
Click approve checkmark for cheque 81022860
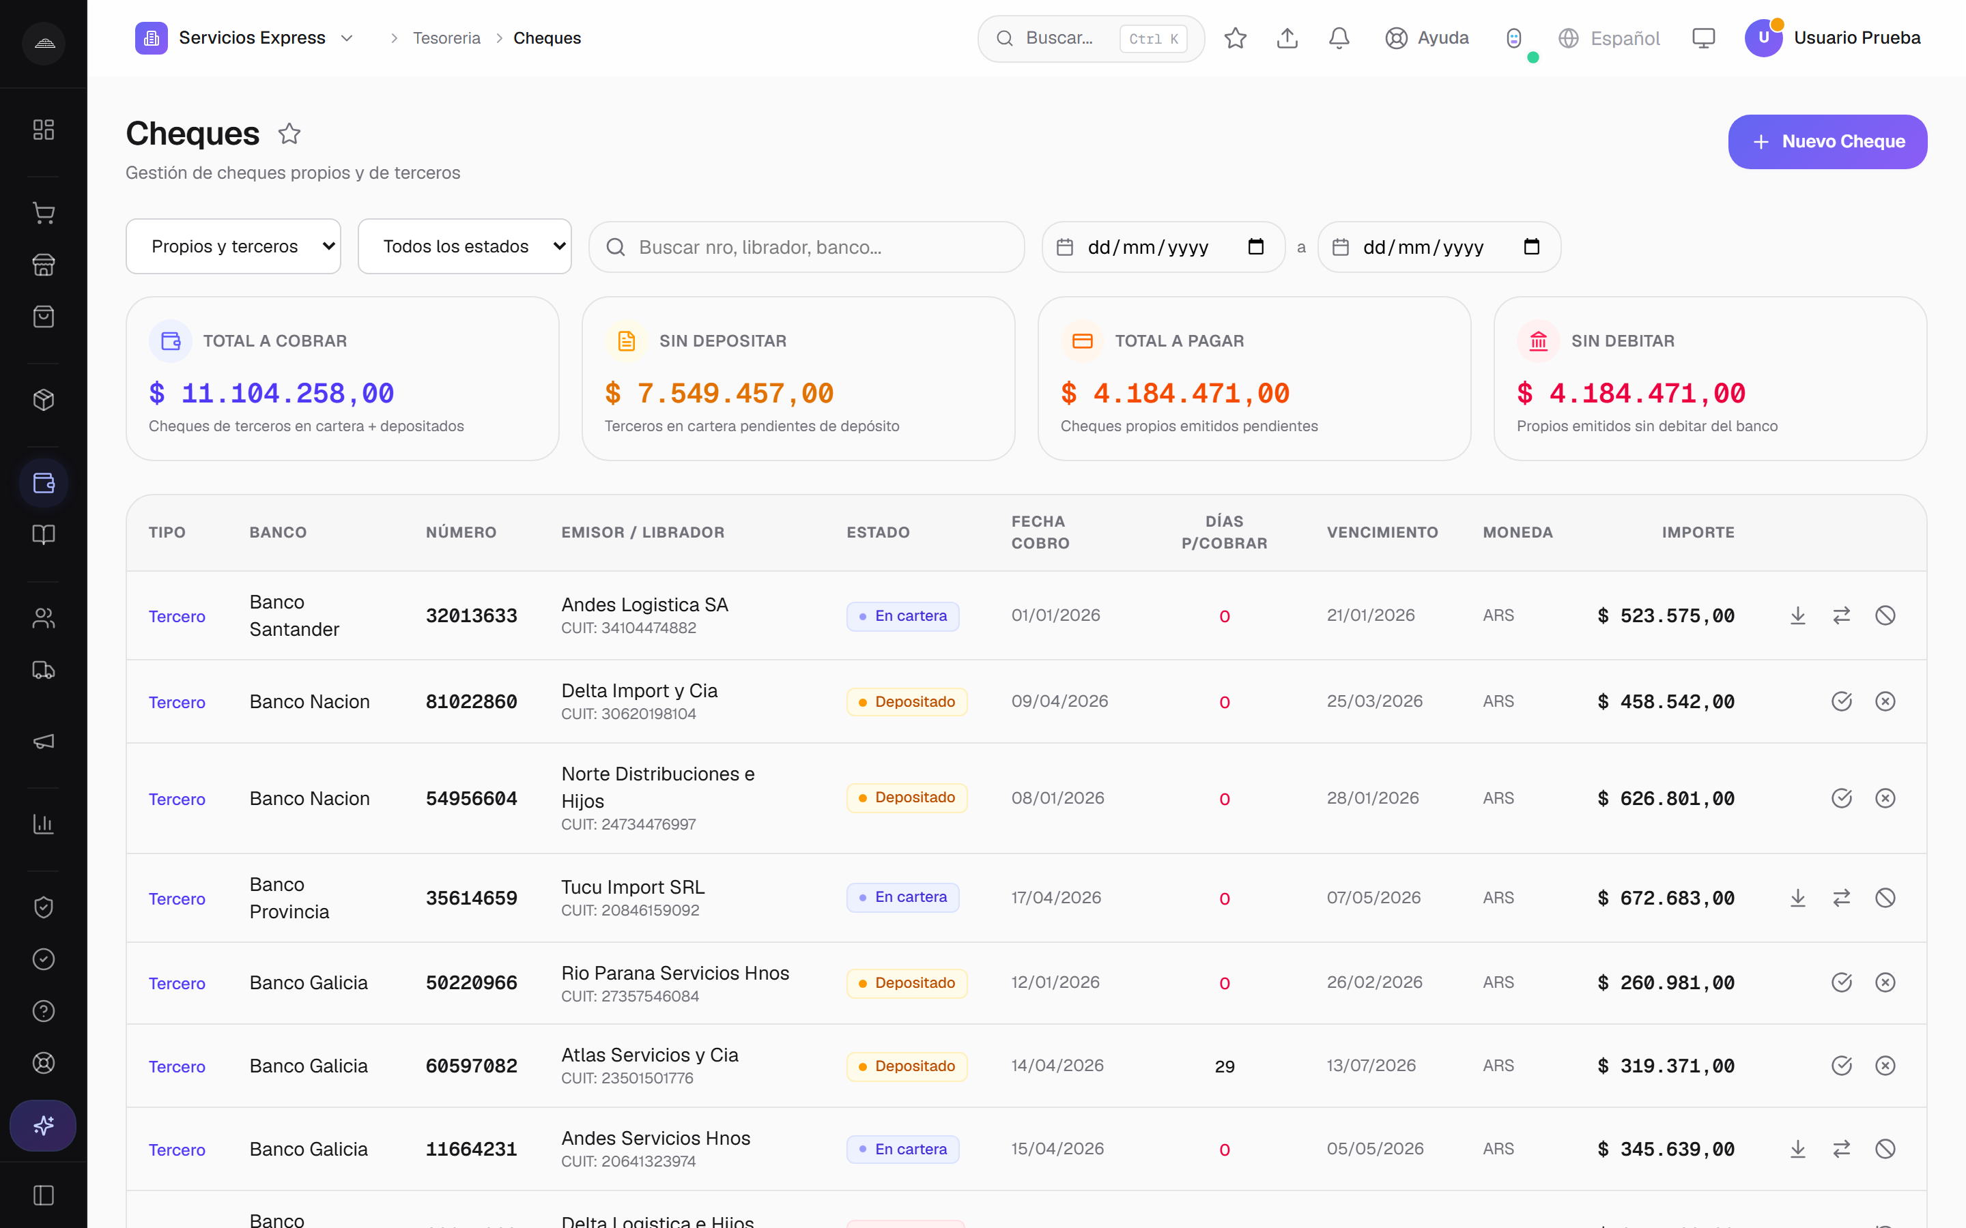(x=1842, y=701)
